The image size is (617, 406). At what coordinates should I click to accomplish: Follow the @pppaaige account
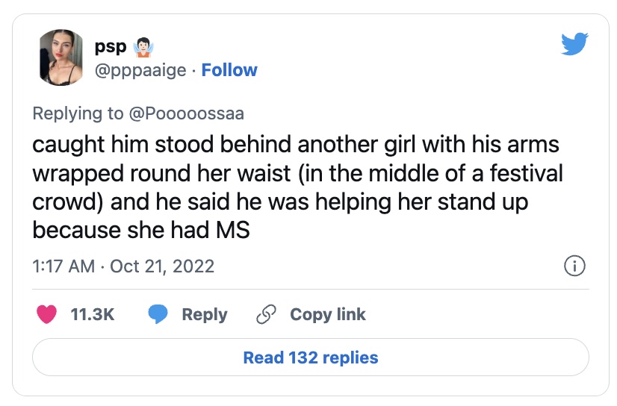coord(229,70)
